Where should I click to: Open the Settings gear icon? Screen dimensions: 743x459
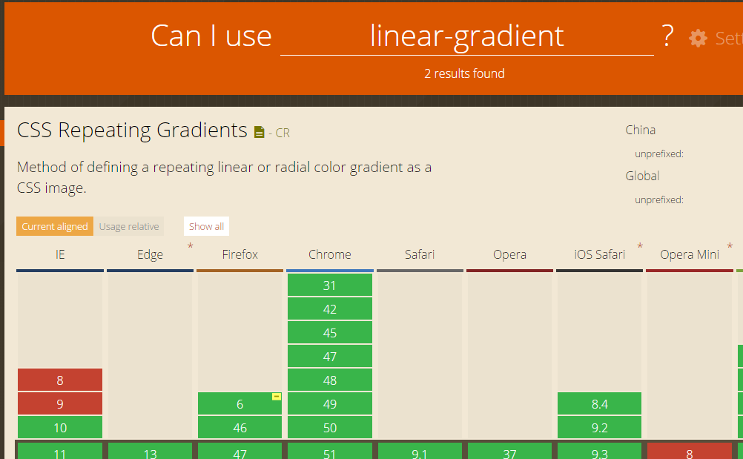[x=698, y=39]
